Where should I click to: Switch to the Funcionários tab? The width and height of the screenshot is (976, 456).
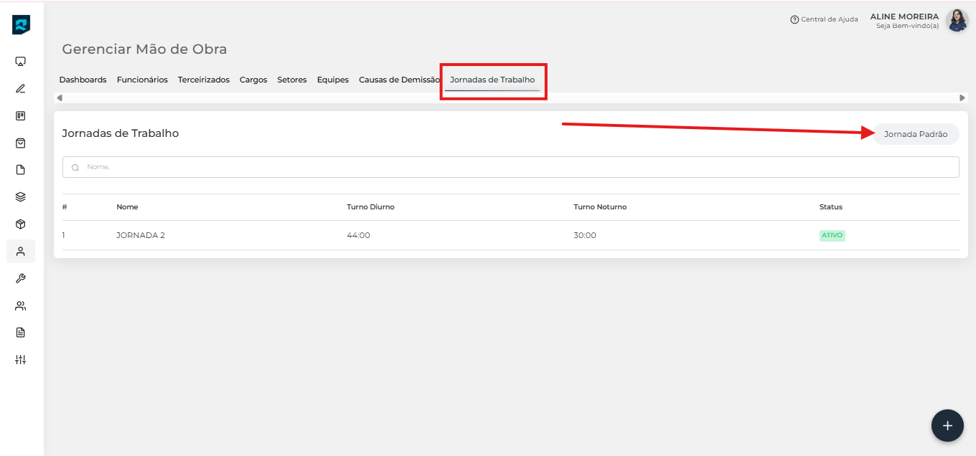coord(142,80)
